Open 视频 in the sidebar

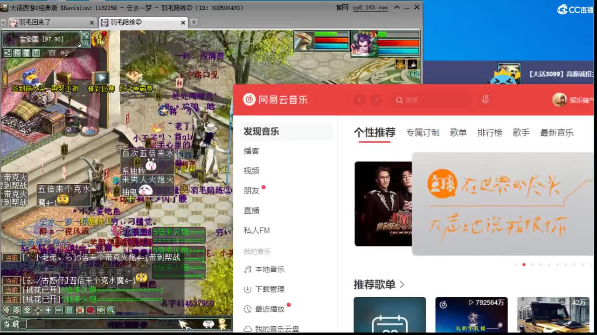251,171
